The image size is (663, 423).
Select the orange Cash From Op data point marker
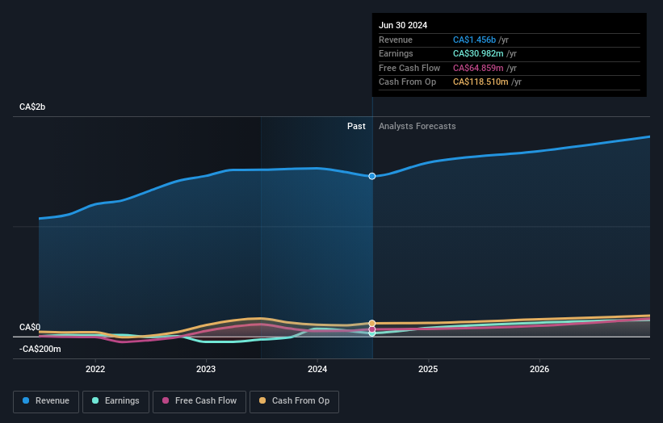(x=372, y=323)
